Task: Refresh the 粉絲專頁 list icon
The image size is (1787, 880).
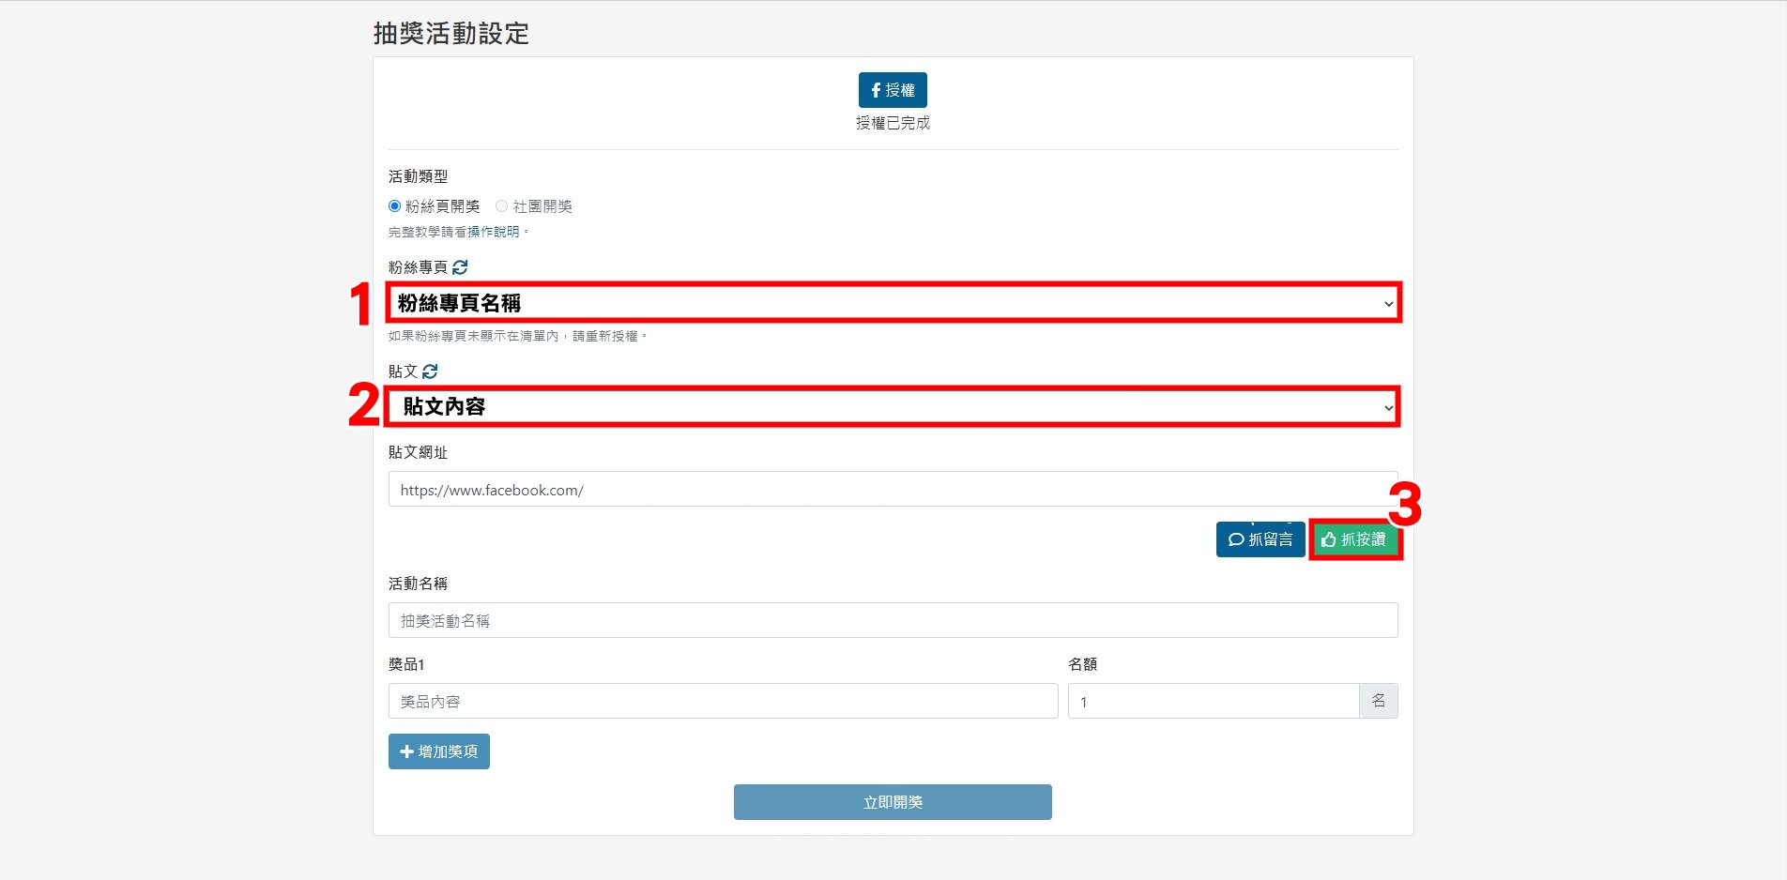Action: click(460, 267)
